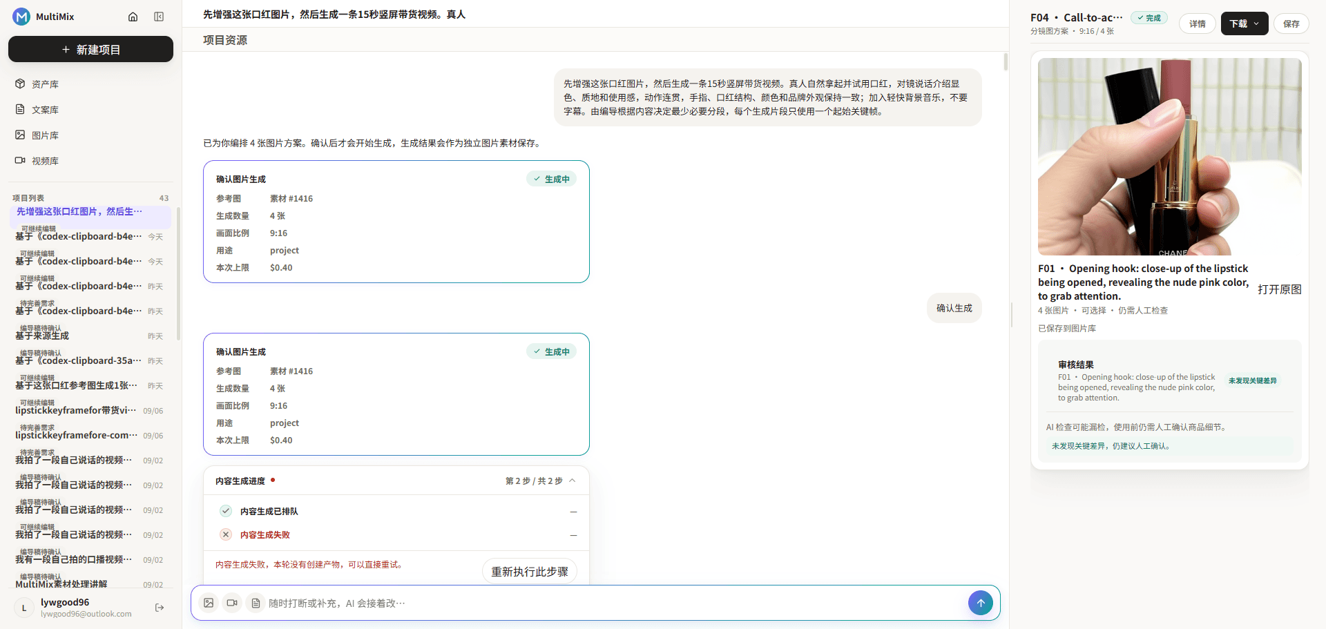This screenshot has height=629, width=1326.
Task: Click the 资产库 cube icon
Action: click(20, 84)
